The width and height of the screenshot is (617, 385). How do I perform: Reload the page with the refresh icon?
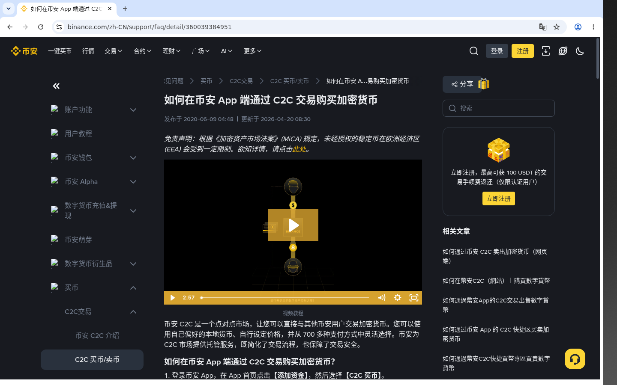coord(41,27)
